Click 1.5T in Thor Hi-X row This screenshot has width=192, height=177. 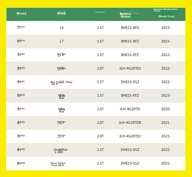click(x=100, y=163)
